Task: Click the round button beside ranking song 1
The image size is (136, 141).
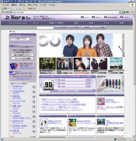Action: click(x=34, y=87)
